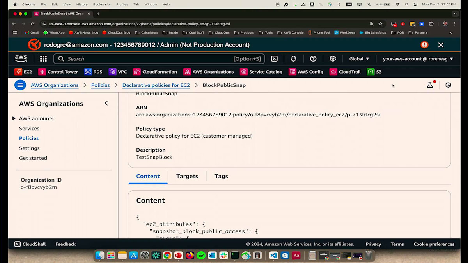Open the Control Tower shortcut
This screenshot has height=263, width=468.
[x=58, y=72]
